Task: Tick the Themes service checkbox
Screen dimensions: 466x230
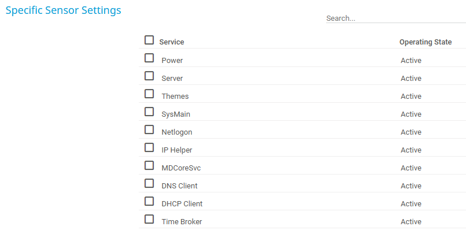Action: 149,94
